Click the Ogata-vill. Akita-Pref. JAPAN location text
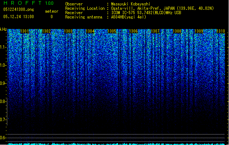Viewport: 229px width, 145px height. pos(162,8)
